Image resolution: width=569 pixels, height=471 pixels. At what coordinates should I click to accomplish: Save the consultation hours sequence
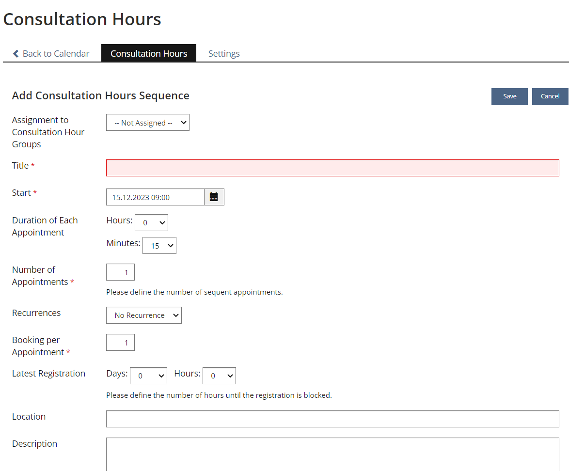coord(509,96)
